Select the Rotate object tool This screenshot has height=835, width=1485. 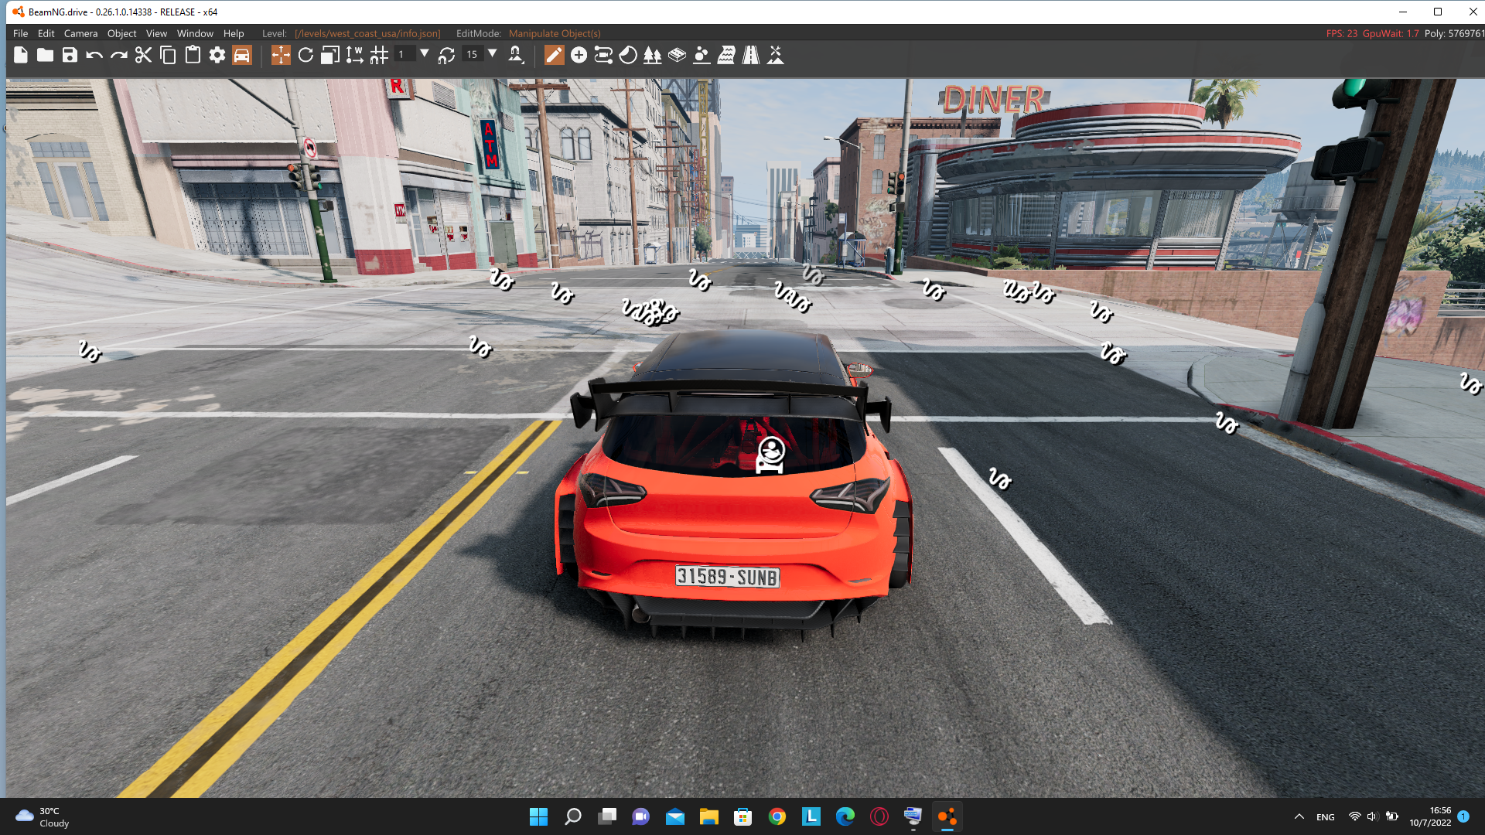tap(306, 55)
